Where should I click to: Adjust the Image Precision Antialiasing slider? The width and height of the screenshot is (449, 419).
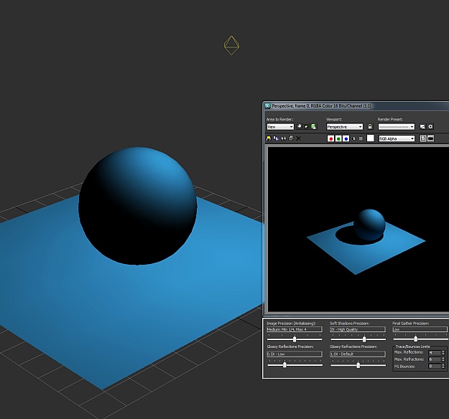[x=295, y=339]
